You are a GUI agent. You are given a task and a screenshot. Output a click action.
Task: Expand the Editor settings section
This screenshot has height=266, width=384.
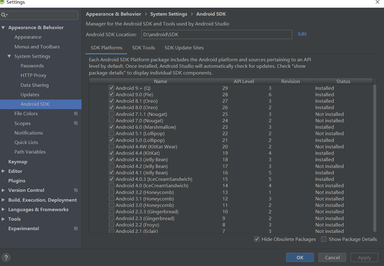[x=3, y=171]
